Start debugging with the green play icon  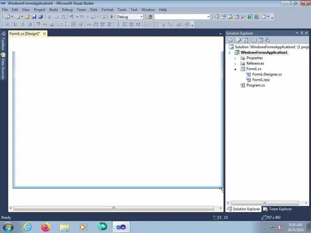pos(111,17)
